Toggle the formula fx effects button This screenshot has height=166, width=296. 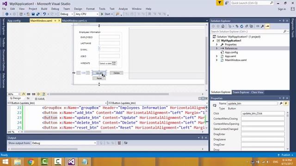click(x=24, y=94)
